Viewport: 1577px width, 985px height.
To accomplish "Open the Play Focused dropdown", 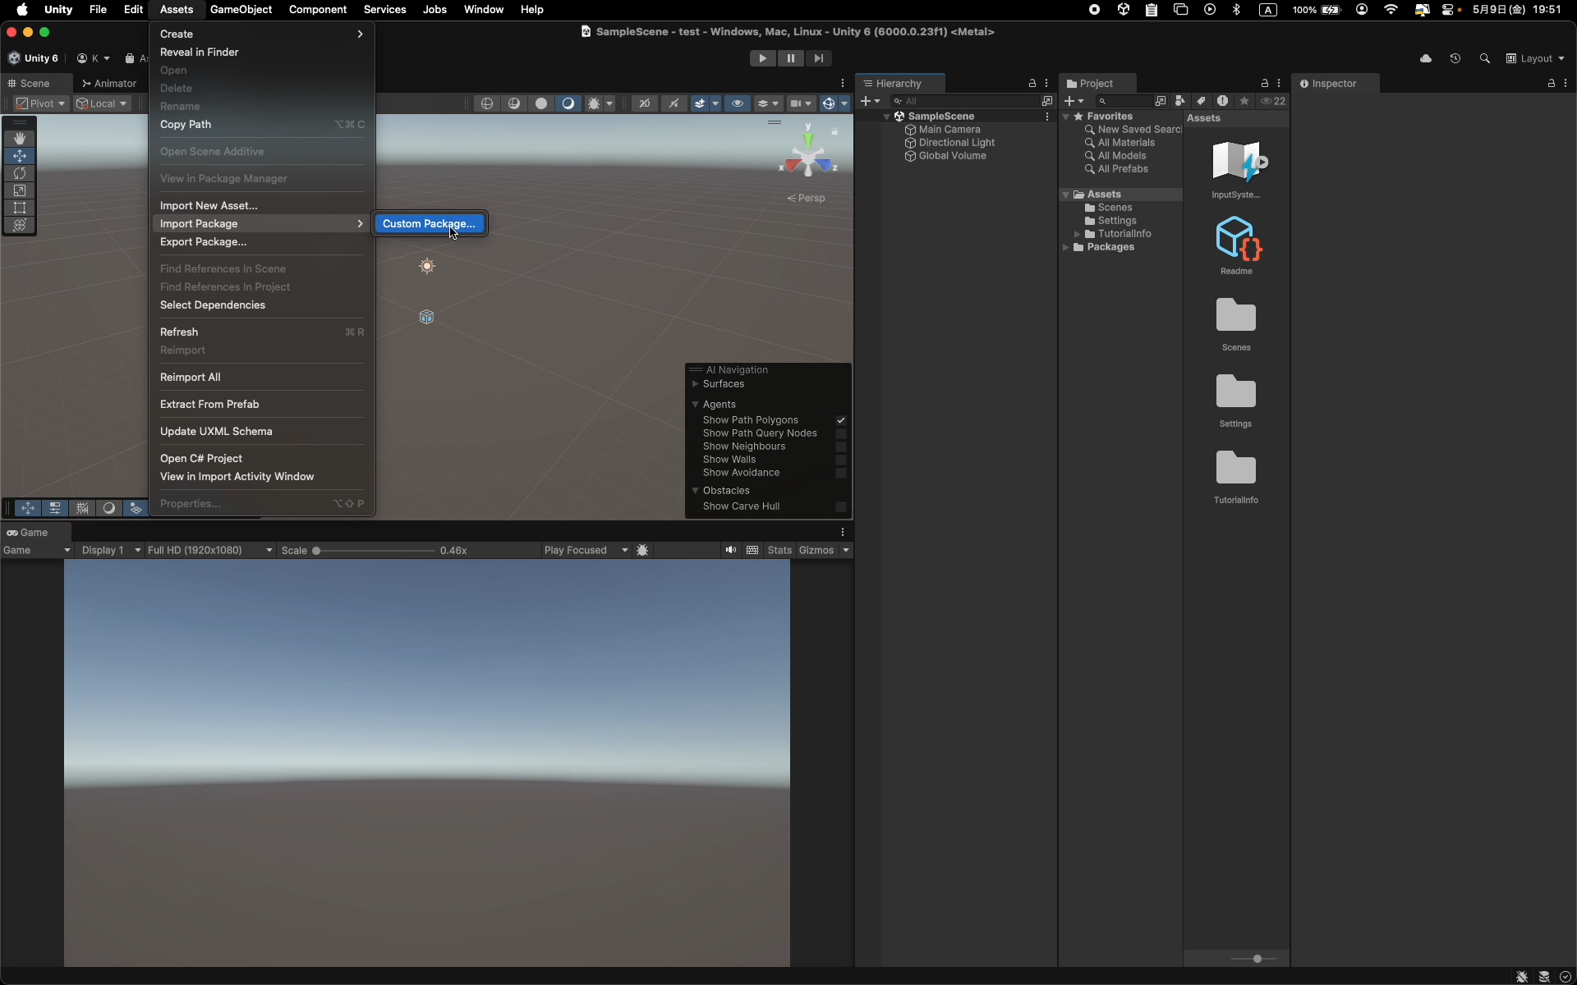I will [x=586, y=550].
